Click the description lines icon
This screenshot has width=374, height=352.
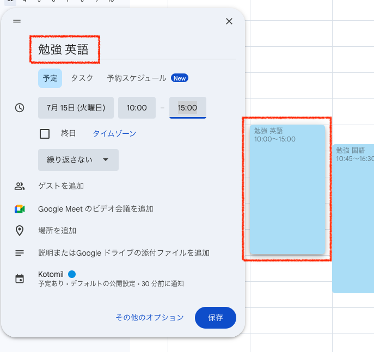pos(20,253)
